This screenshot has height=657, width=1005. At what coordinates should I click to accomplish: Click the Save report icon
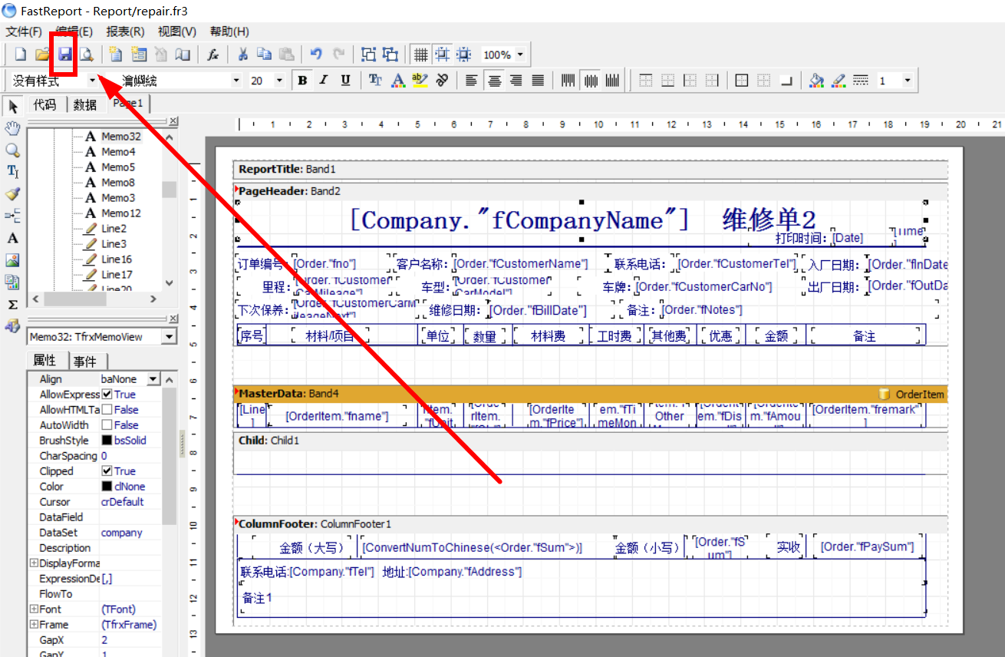[x=65, y=54]
